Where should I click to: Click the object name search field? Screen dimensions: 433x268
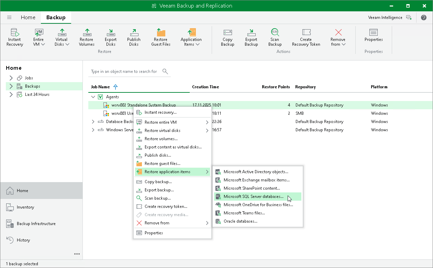pos(124,71)
